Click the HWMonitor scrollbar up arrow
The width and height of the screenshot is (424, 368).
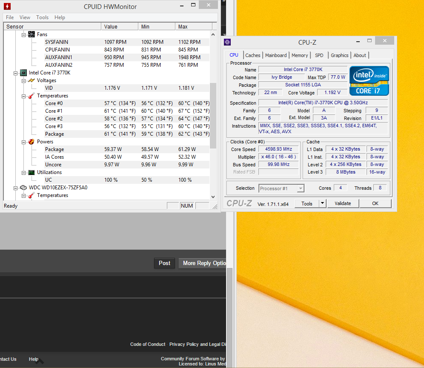pyautogui.click(x=213, y=34)
